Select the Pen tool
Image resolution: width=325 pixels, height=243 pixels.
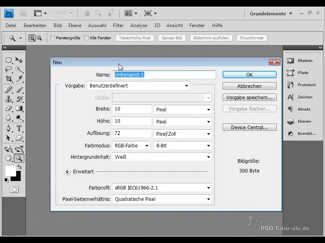click(9, 128)
